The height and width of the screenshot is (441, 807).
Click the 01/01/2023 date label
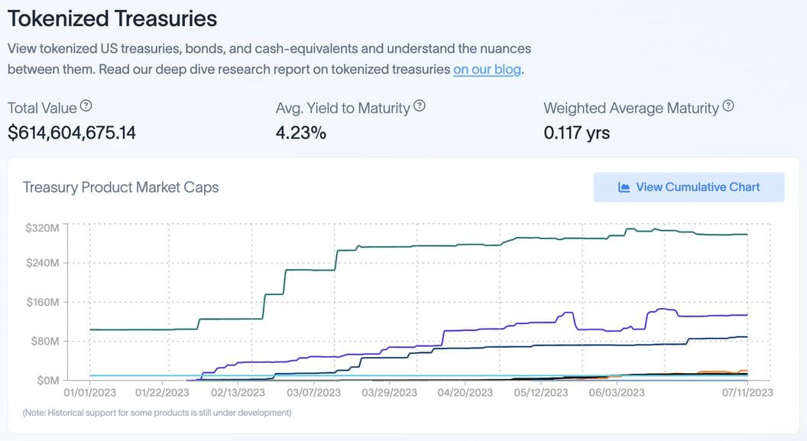(90, 393)
